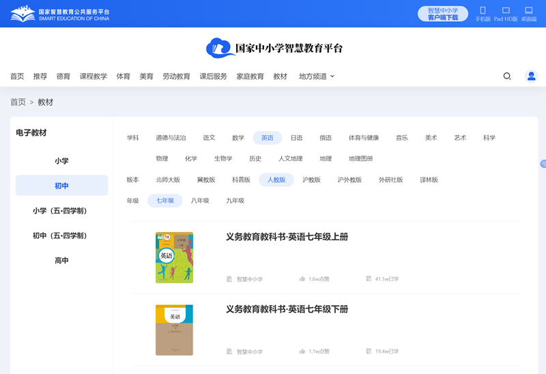
Task: Click the 国家中小学智慧教育平台 cloud logo
Action: [x=274, y=48]
